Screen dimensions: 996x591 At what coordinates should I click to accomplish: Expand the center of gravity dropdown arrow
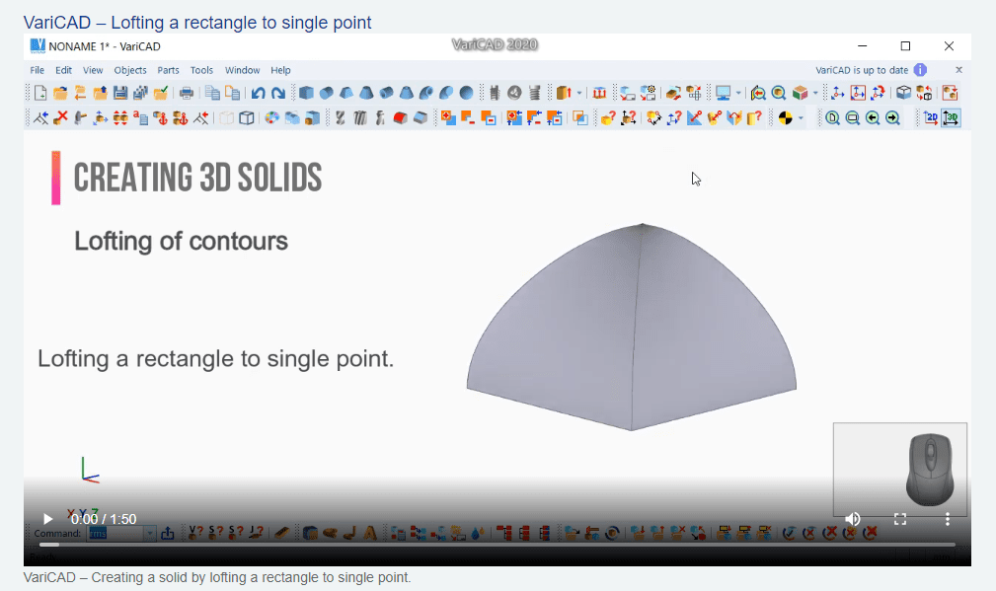801,118
